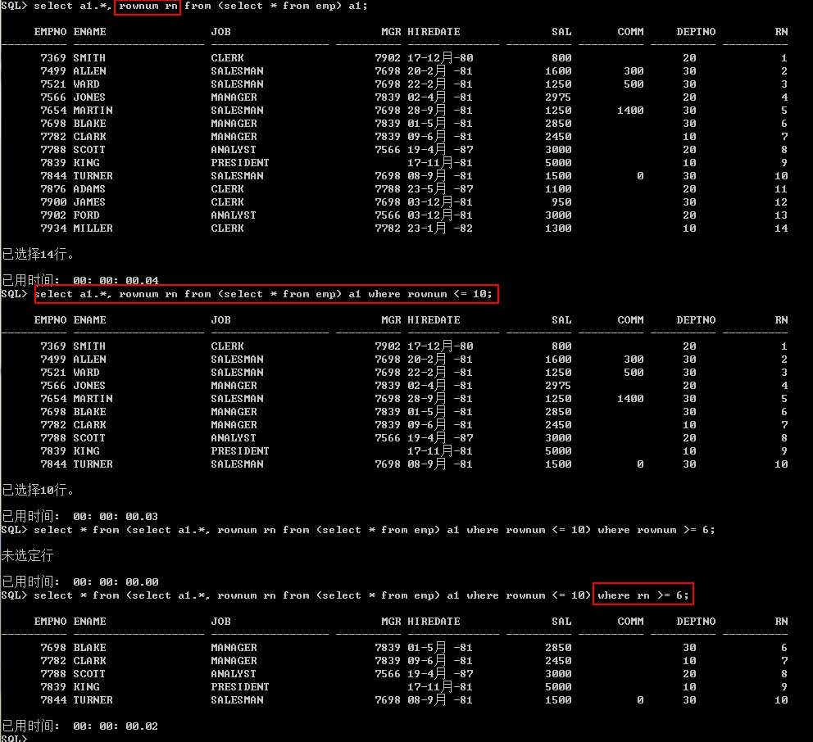
Task: Click the '已用时间:' label beside 00: 00: 00.04
Action: [31, 280]
